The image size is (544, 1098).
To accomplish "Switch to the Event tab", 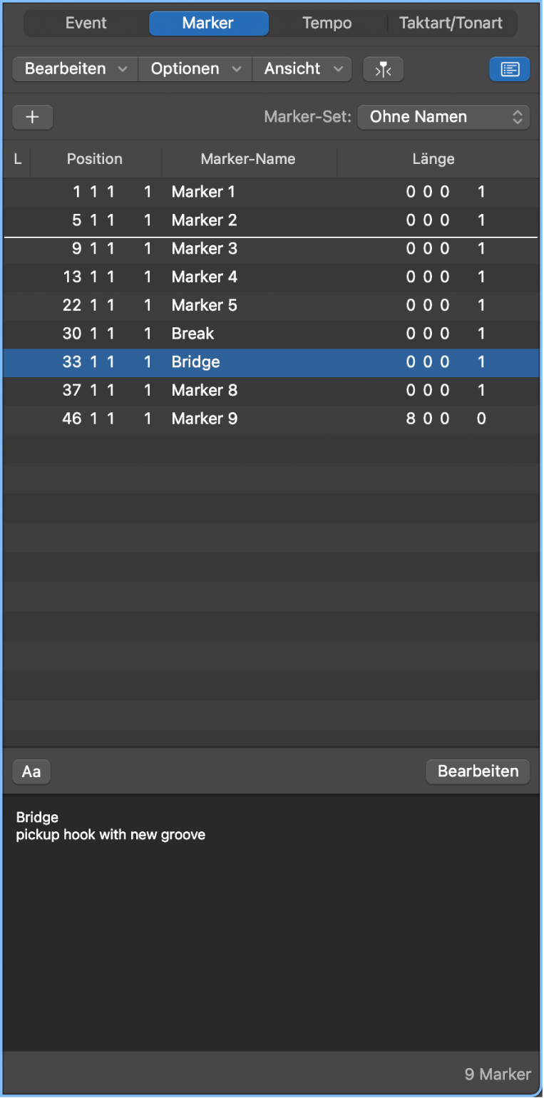I will click(86, 23).
